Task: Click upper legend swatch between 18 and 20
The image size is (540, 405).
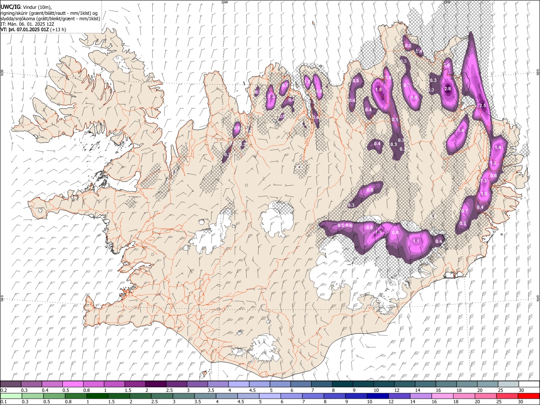Action: 467,384
